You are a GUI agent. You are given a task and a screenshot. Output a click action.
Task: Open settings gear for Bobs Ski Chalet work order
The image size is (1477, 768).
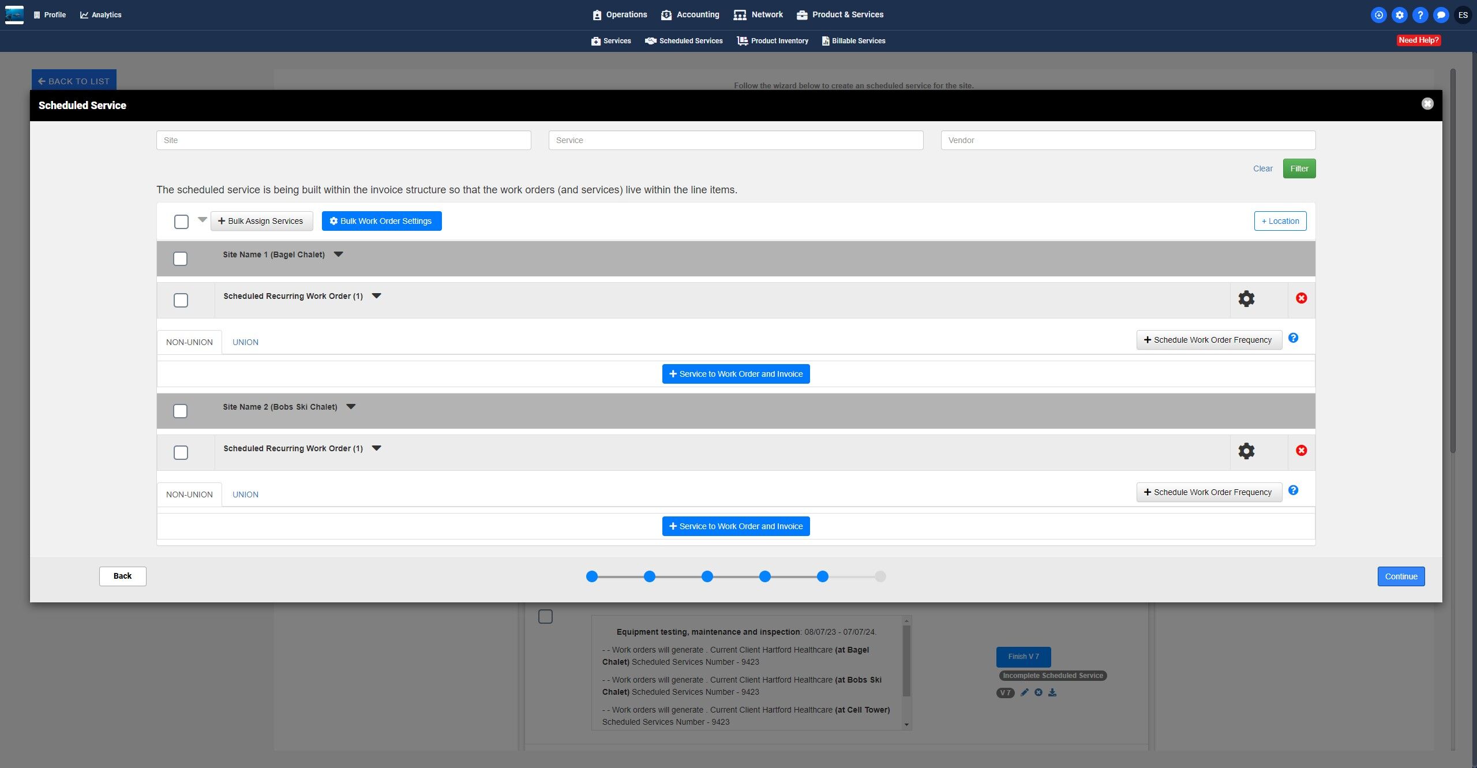click(x=1246, y=451)
